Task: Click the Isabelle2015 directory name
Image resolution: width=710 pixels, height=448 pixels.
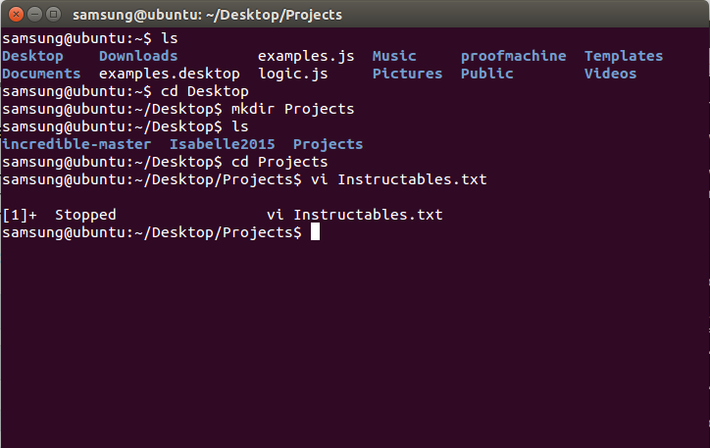Action: (222, 144)
